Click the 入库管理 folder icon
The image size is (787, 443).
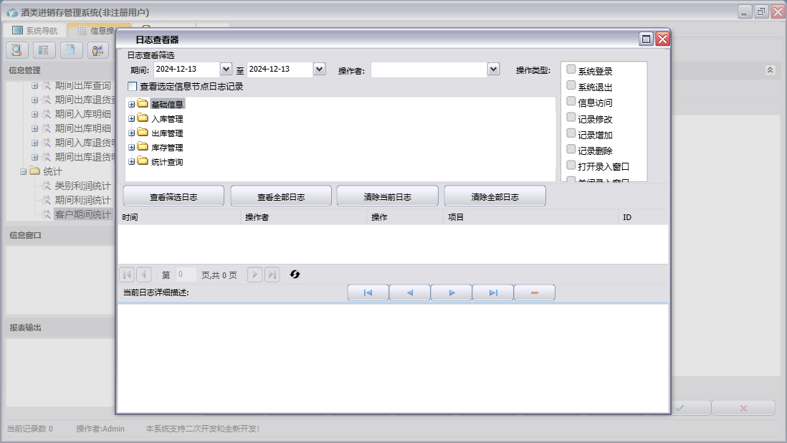[143, 118]
